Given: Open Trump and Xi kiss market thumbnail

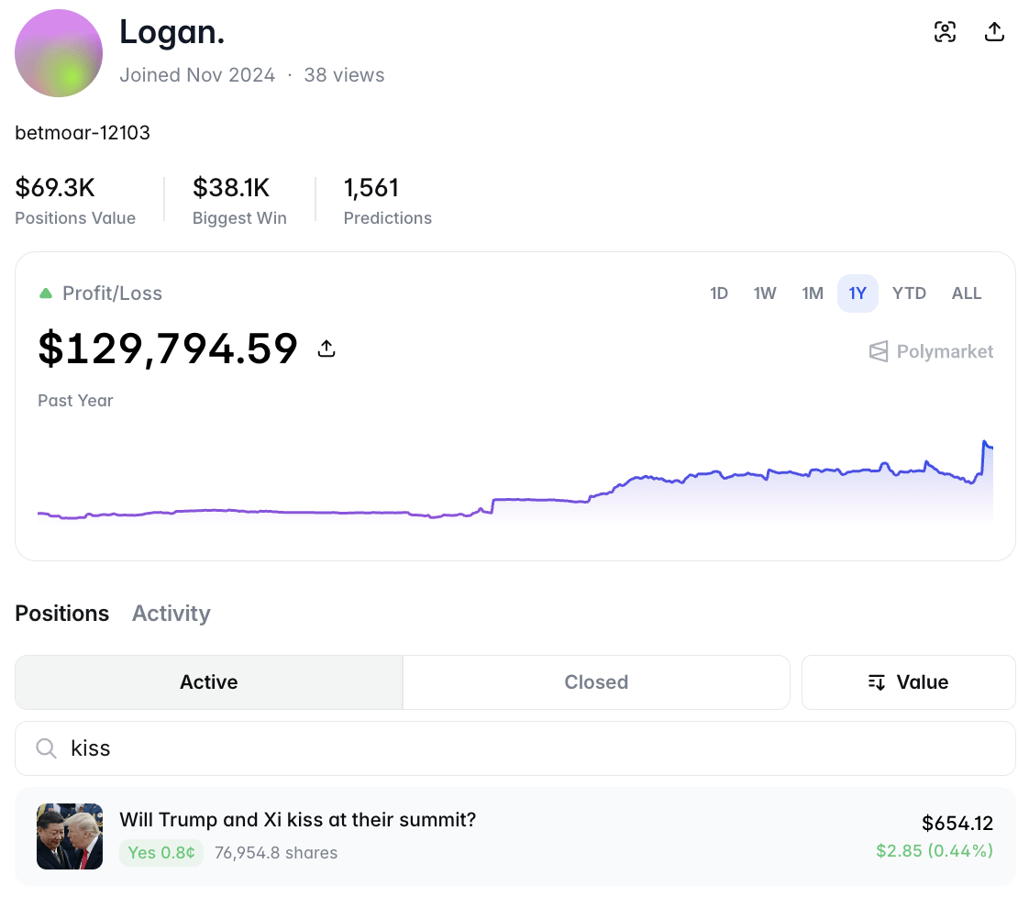Looking at the screenshot, I should coord(70,836).
